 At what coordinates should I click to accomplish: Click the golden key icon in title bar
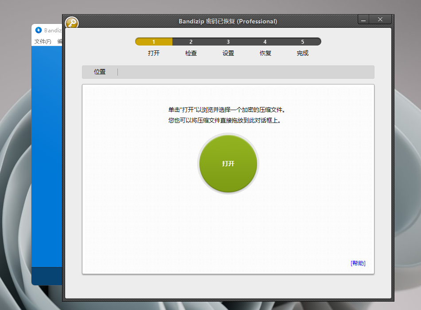(x=72, y=23)
